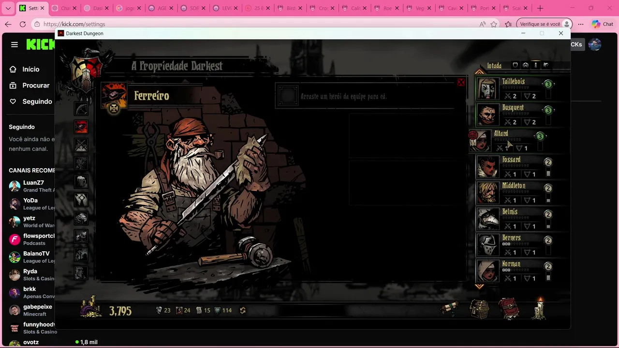Open gabepeixe Minecraft channel
This screenshot has height=348, width=619.
coord(31,310)
